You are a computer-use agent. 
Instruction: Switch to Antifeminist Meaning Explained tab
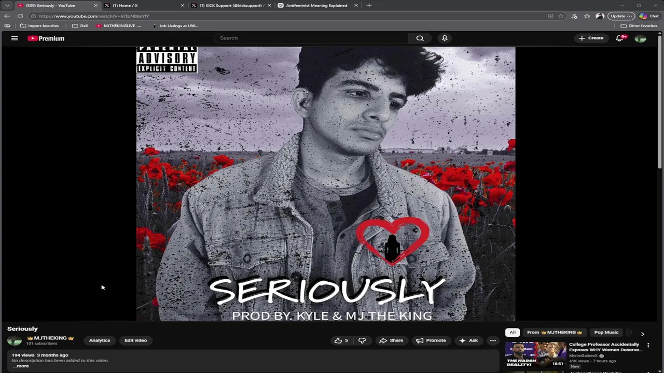(317, 5)
